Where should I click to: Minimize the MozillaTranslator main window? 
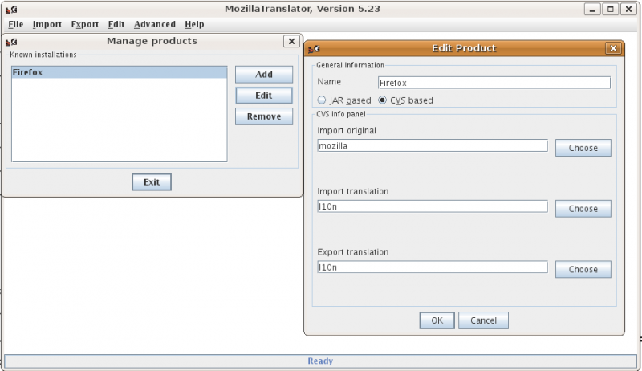coord(592,9)
